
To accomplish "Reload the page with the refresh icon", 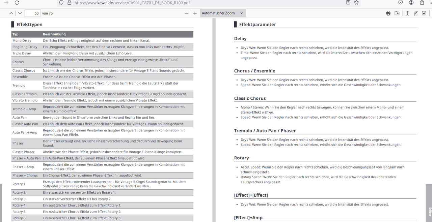I will pos(17,2).
